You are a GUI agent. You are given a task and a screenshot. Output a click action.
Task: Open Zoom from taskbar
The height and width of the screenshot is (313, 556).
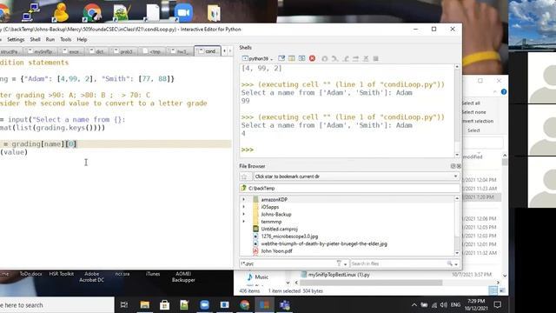pos(204,305)
